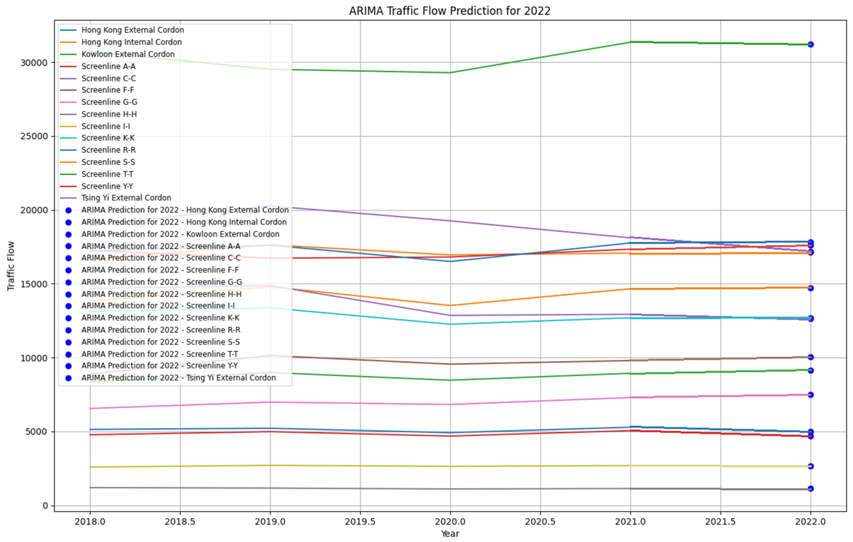Click blue legend marker for Tsing Yi External Cordon prediction
Image resolution: width=853 pixels, height=542 pixels.
point(68,378)
